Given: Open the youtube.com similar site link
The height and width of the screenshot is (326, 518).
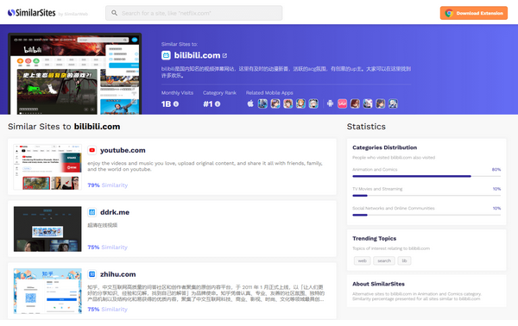Looking at the screenshot, I should click(x=123, y=150).
